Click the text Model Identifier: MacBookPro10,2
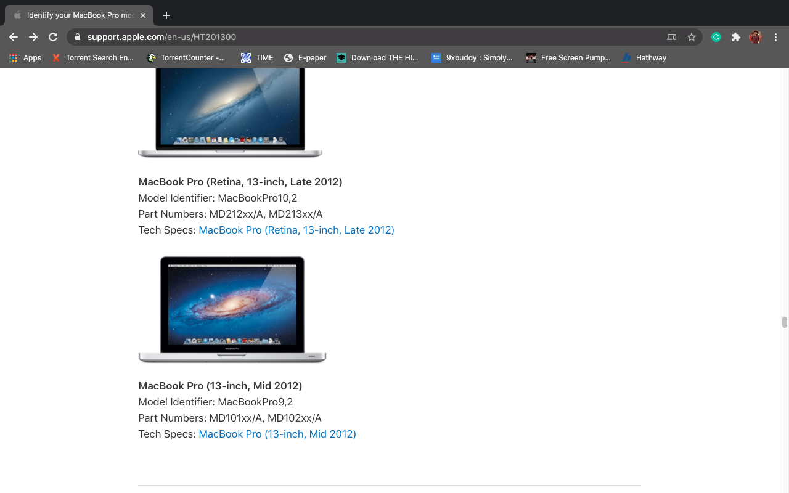Viewport: 789px width, 493px height. (218, 198)
